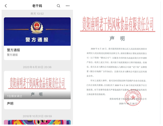Screen dimensions: 163x126
Task: Click the 2020年06月30日 date in document
Action: tap(128, 103)
